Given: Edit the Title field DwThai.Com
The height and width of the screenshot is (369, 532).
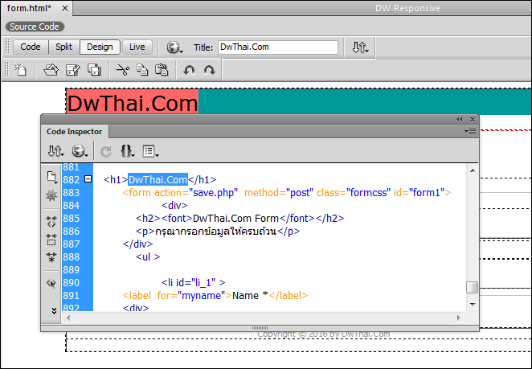Looking at the screenshot, I should click(278, 47).
